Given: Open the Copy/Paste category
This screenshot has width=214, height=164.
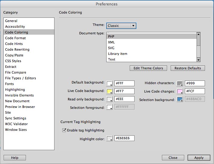Looking at the screenshot, I should [29, 55].
